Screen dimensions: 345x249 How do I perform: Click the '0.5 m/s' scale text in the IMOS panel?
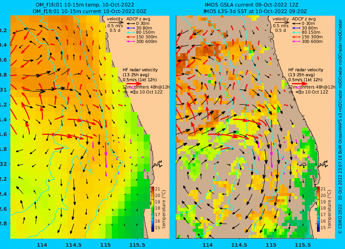pyautogui.click(x=281, y=26)
